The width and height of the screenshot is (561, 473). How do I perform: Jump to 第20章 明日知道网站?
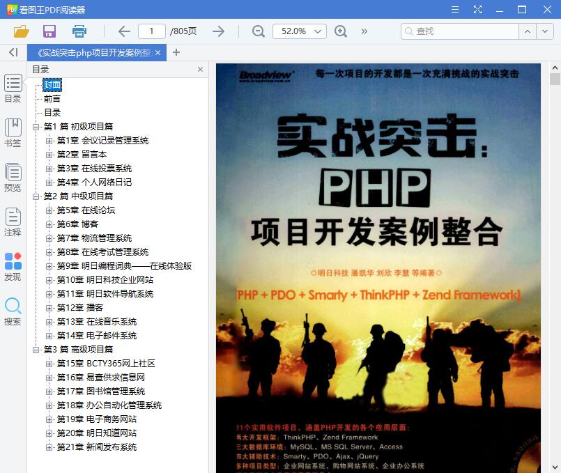pos(97,433)
